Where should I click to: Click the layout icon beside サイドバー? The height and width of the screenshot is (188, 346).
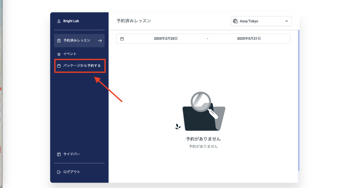59,154
